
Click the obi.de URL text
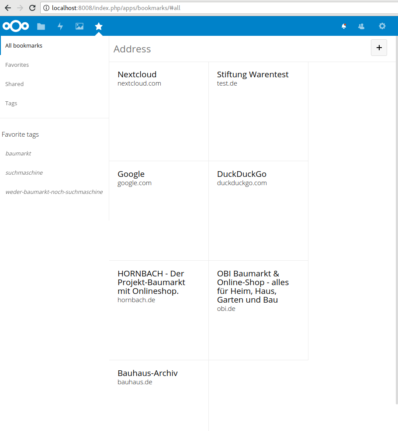coord(226,309)
